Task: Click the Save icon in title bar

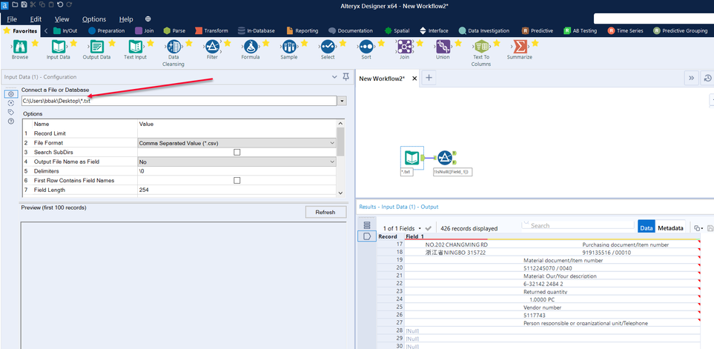Action: coord(24,4)
